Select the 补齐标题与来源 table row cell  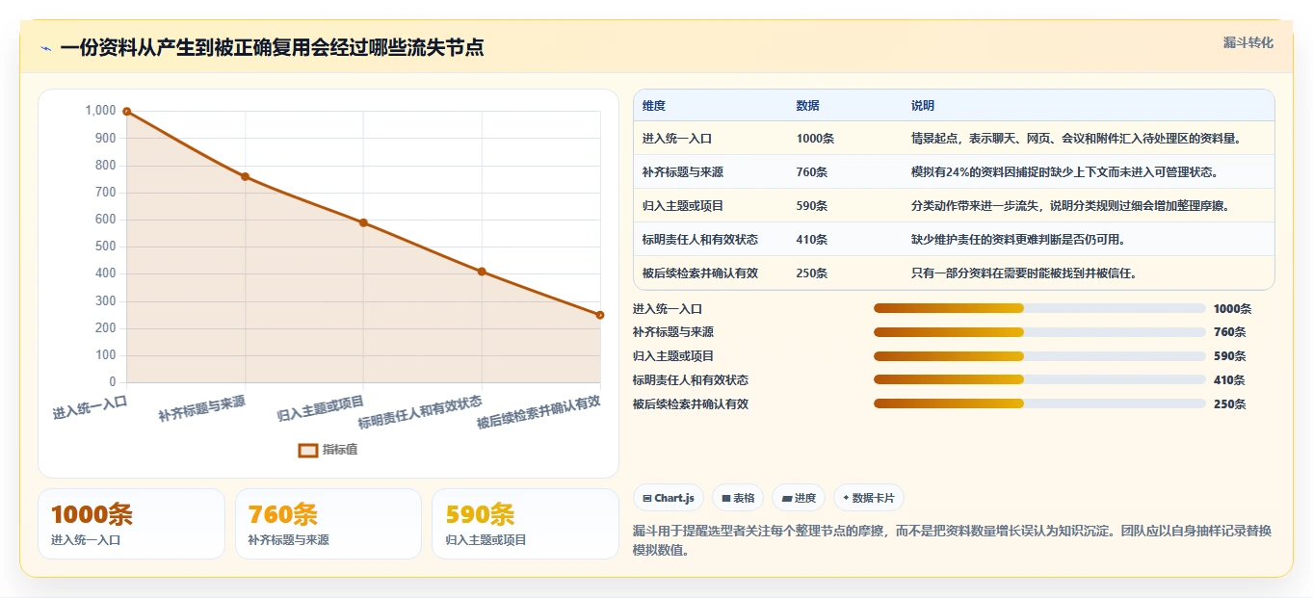[x=682, y=172]
